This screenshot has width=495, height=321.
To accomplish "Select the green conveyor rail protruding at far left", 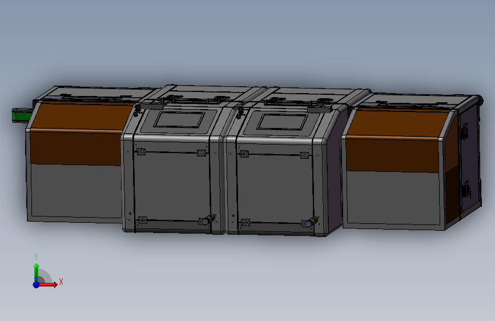I will (22, 115).
